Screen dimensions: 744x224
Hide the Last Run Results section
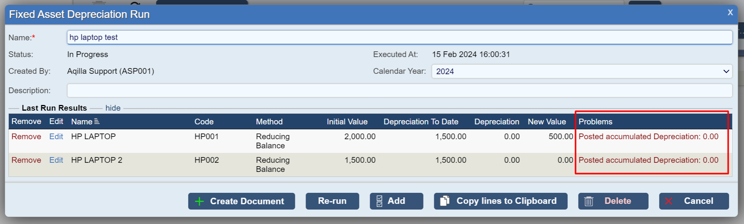click(113, 108)
